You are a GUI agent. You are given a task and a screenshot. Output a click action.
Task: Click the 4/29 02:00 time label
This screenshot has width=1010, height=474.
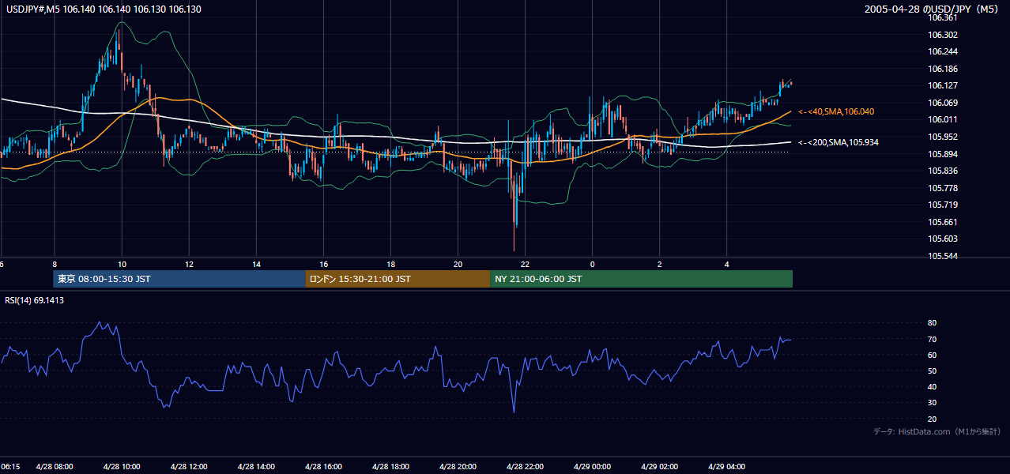coord(660,467)
